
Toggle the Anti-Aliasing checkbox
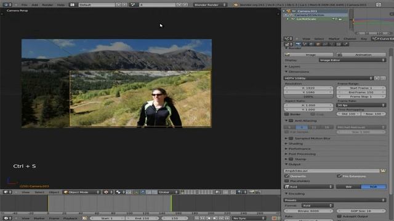click(x=291, y=121)
